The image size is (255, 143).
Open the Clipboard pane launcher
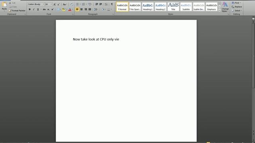click(25, 14)
